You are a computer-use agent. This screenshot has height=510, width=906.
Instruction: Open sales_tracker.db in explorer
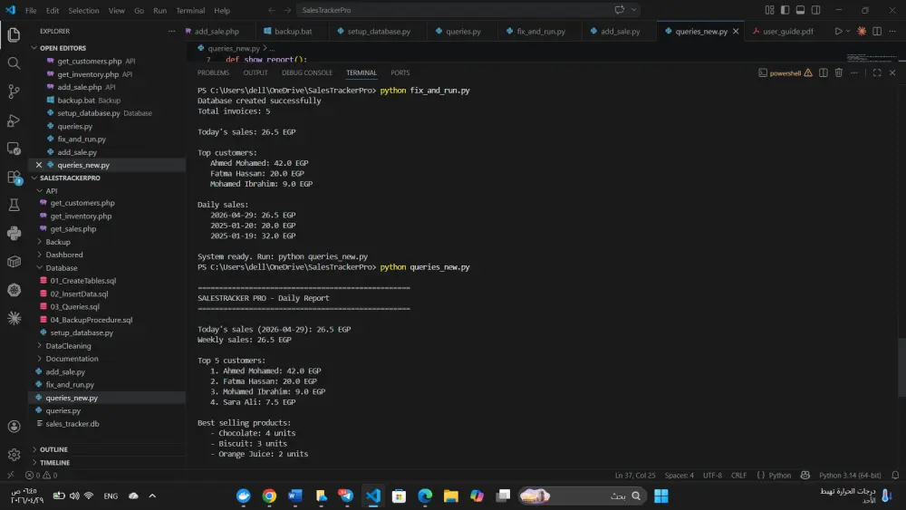point(72,424)
